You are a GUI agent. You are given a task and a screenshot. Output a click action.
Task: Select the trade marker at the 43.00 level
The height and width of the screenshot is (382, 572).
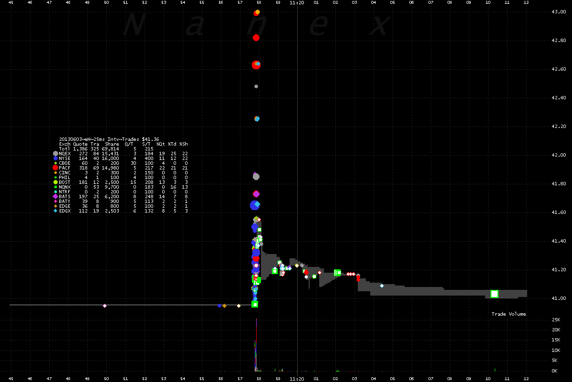click(x=257, y=12)
